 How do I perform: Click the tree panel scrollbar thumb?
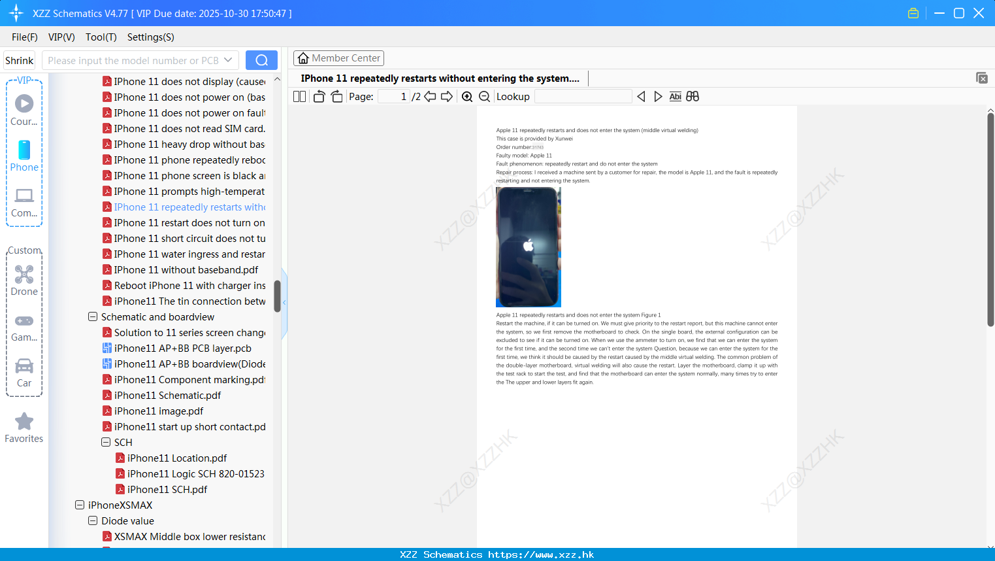[x=277, y=296]
